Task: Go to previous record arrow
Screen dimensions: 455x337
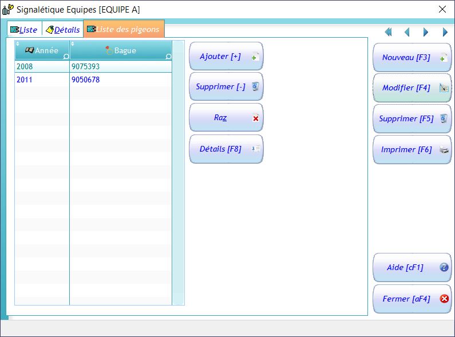Action: point(407,32)
